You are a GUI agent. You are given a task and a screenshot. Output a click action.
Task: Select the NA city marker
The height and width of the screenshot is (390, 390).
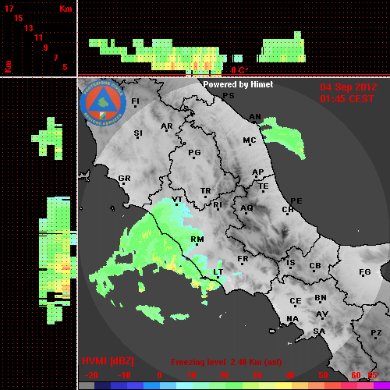coord(292,324)
